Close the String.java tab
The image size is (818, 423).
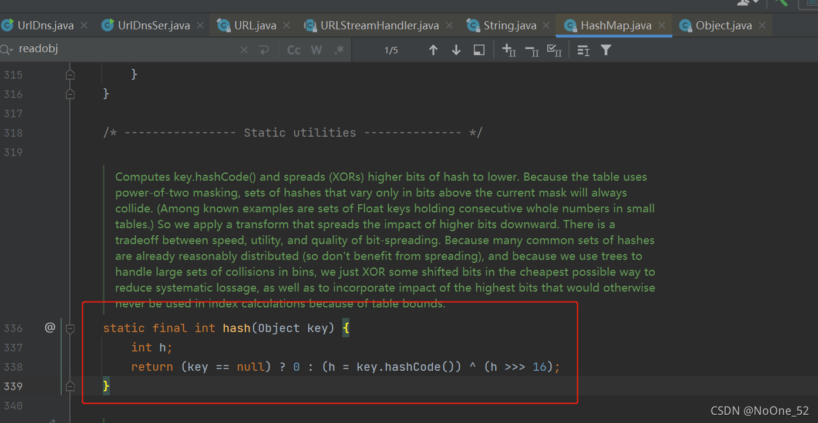pos(547,26)
